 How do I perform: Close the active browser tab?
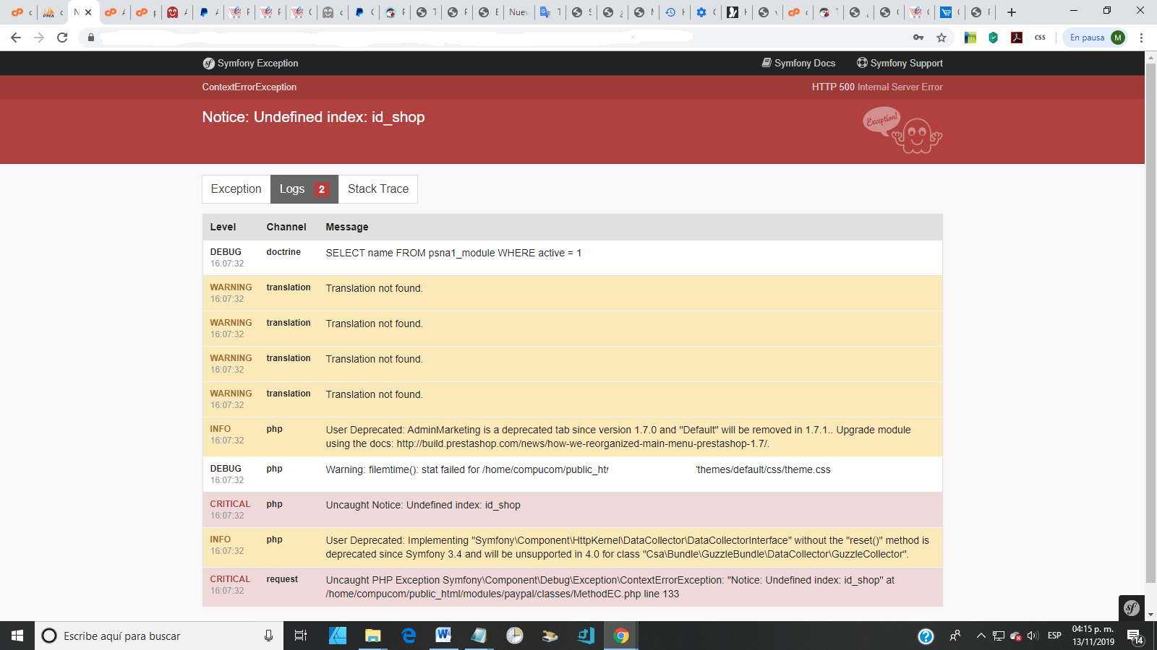pyautogui.click(x=88, y=12)
